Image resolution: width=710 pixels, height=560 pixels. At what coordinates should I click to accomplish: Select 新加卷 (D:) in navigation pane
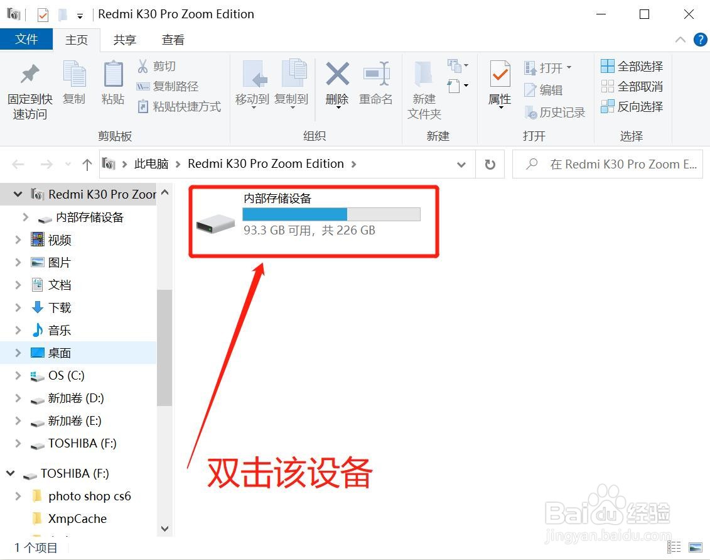76,398
